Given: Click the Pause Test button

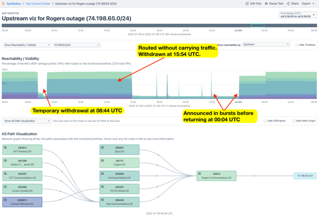Looking at the screenshot, I should click(274, 3).
